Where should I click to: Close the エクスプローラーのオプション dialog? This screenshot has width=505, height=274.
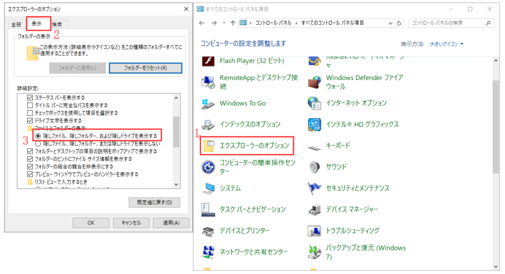pyautogui.click(x=186, y=9)
